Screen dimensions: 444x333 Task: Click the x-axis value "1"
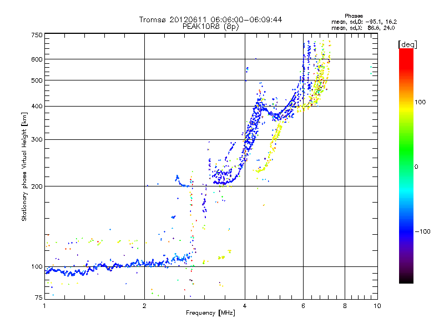[x=44, y=306]
